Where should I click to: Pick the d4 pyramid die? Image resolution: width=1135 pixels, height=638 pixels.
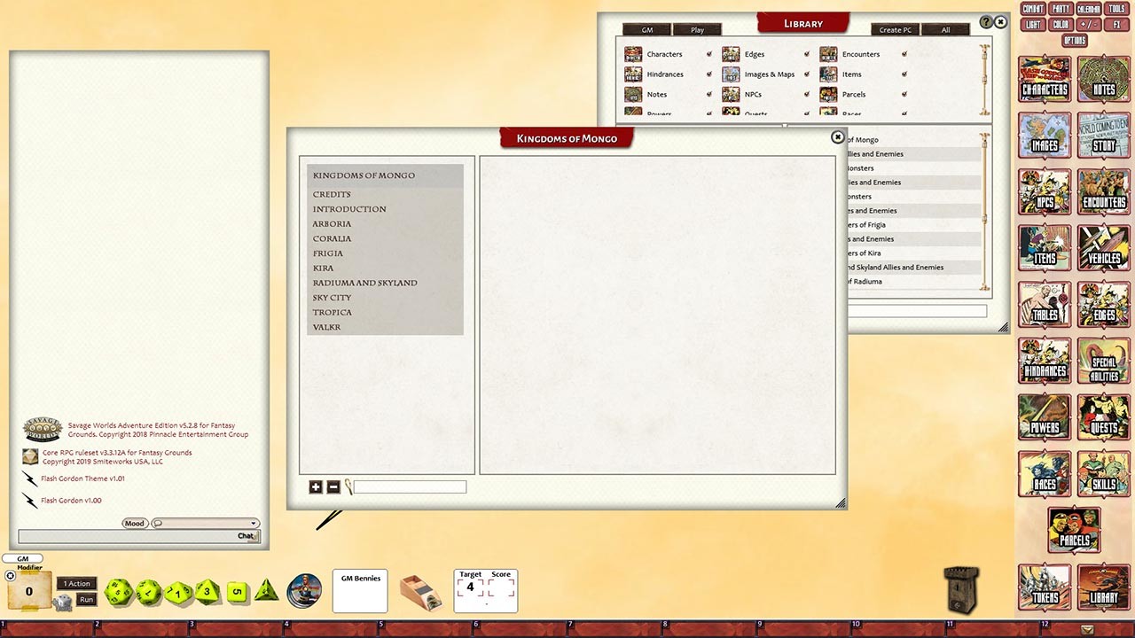point(267,591)
